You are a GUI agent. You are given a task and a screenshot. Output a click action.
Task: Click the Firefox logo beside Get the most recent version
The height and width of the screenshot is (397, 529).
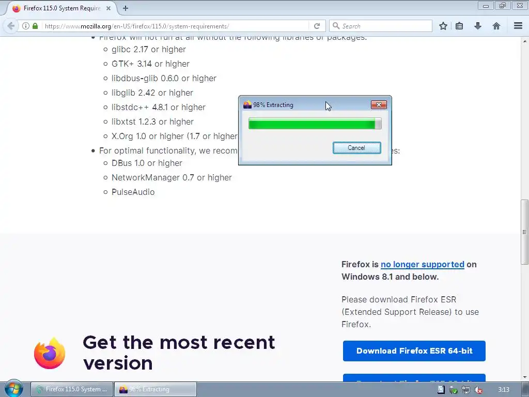pyautogui.click(x=50, y=353)
